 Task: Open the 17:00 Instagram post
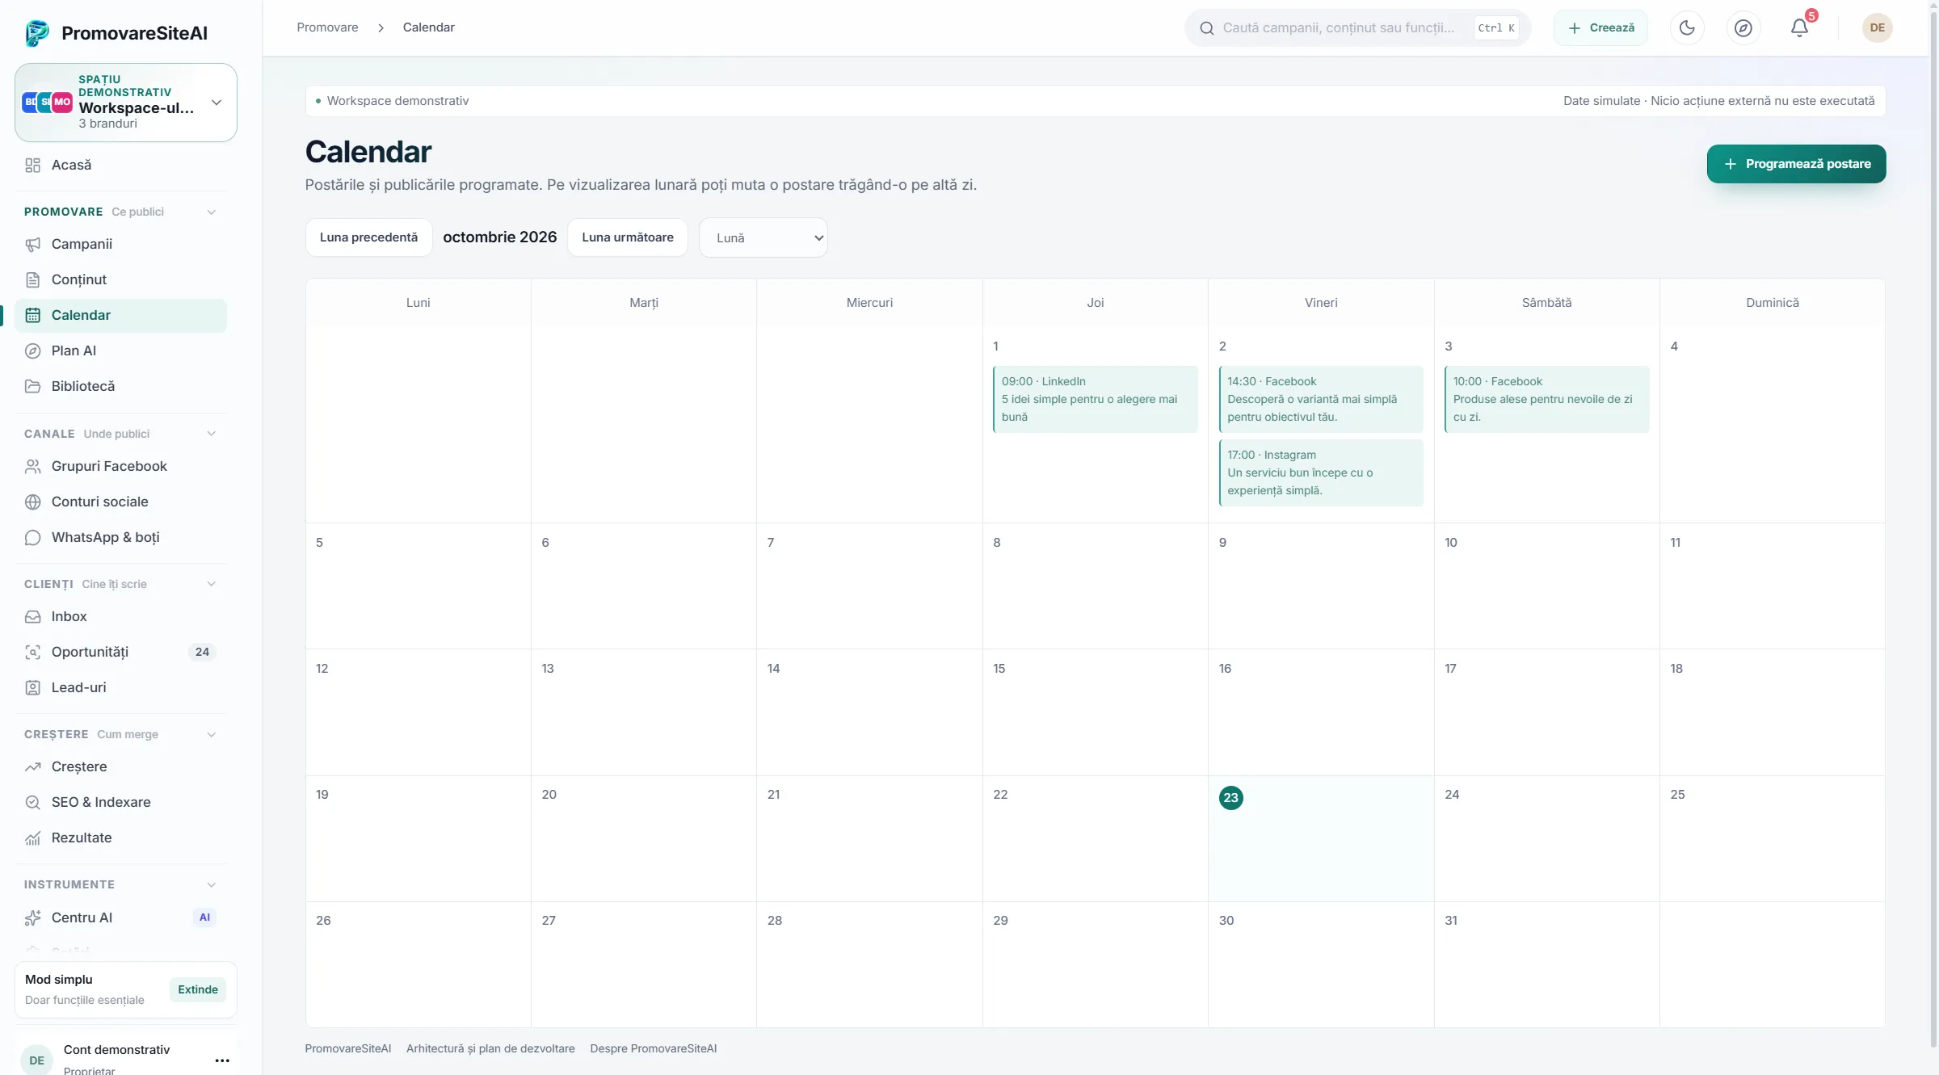[x=1321, y=472]
